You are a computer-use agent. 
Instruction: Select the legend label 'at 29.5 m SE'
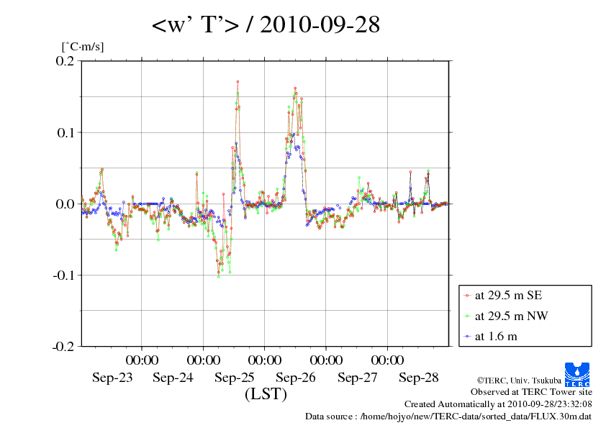click(509, 296)
